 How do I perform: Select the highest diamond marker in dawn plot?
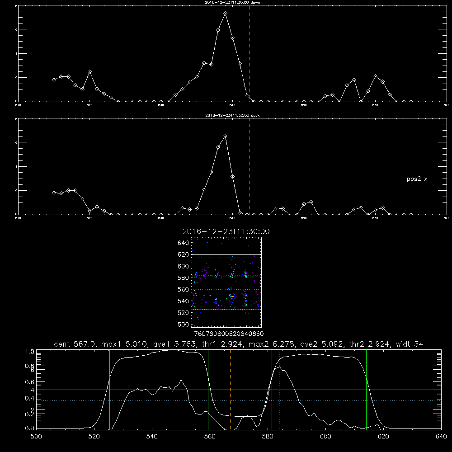pyautogui.click(x=226, y=13)
